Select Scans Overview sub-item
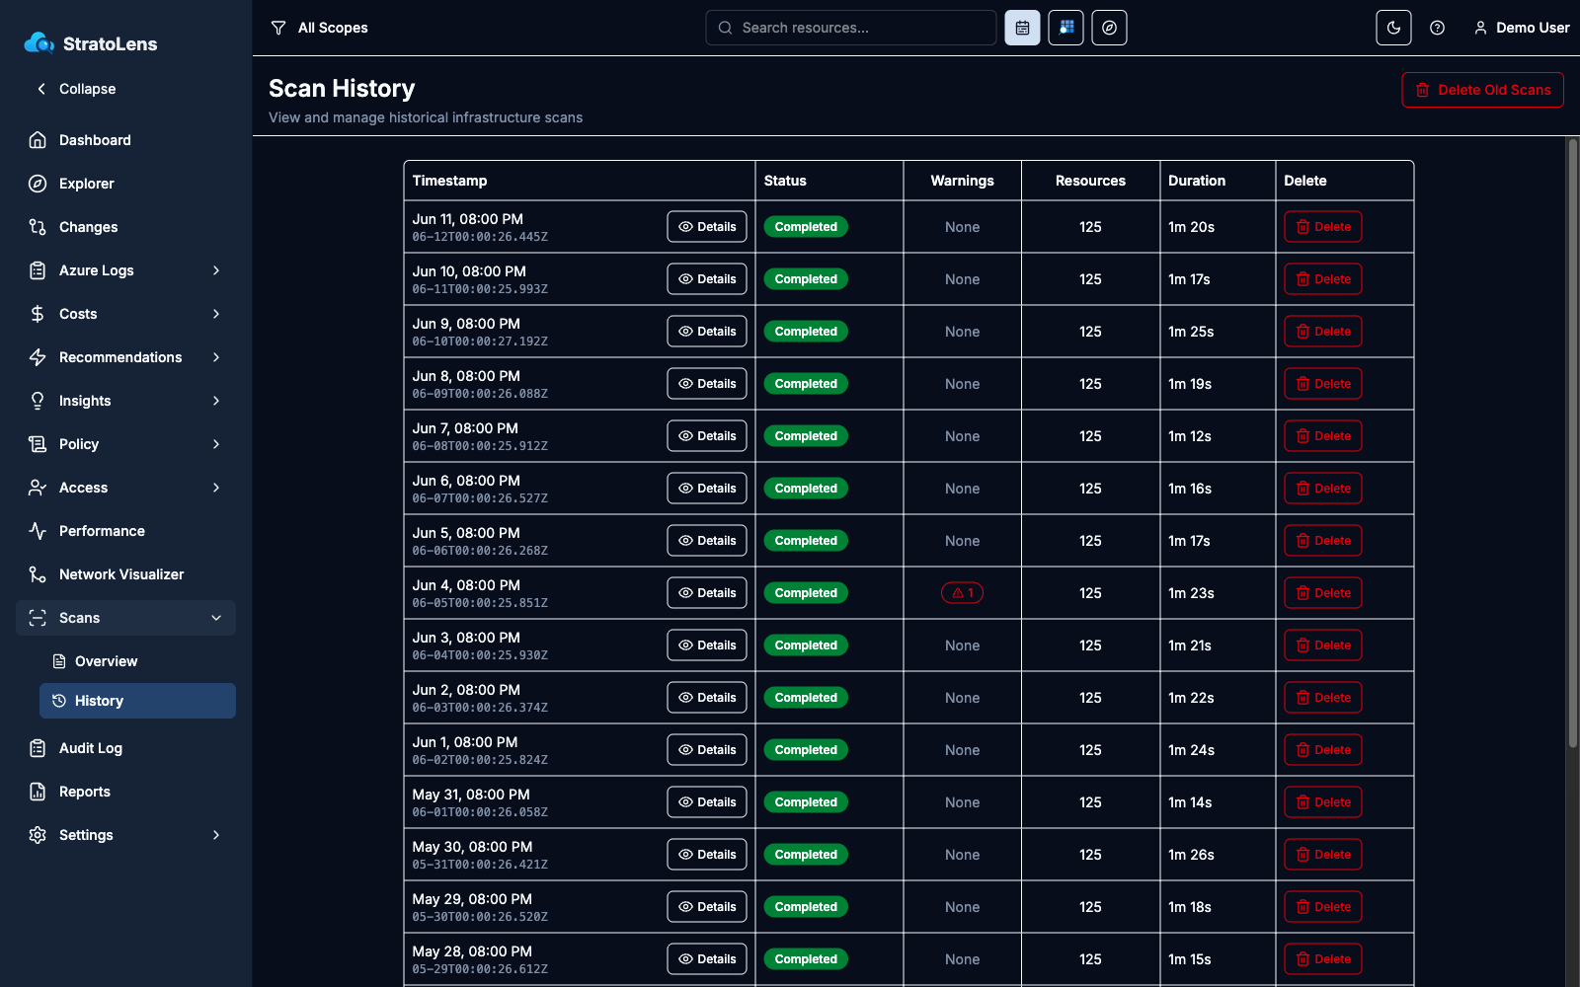 (x=137, y=661)
